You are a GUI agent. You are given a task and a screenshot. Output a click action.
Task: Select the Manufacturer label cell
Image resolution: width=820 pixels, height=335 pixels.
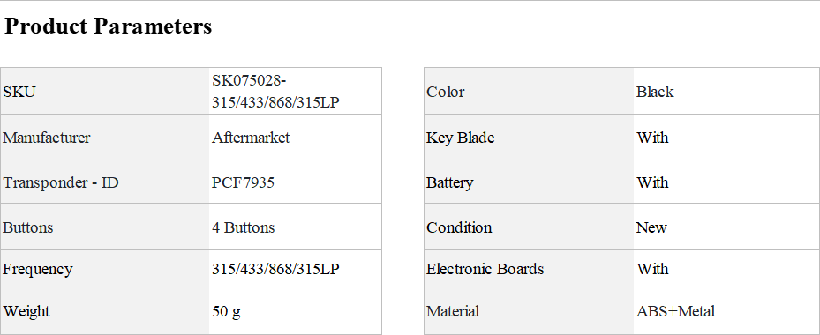tap(104, 138)
